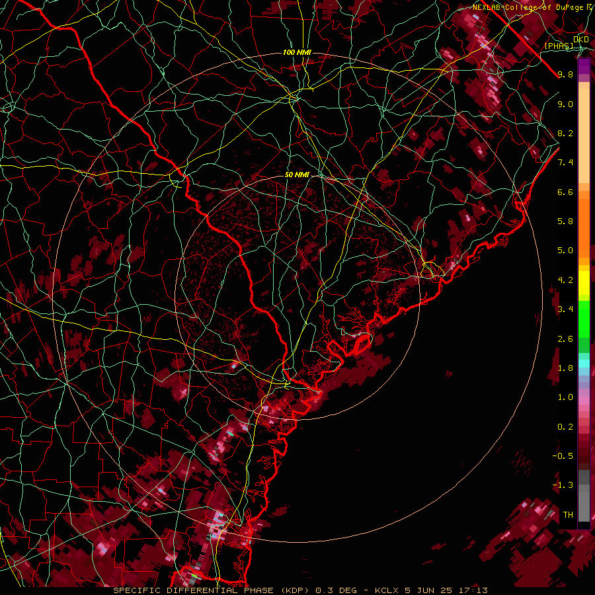The height and width of the screenshot is (595, 595).
Task: Click the 9.8 value on the color scale
Action: pyautogui.click(x=565, y=75)
